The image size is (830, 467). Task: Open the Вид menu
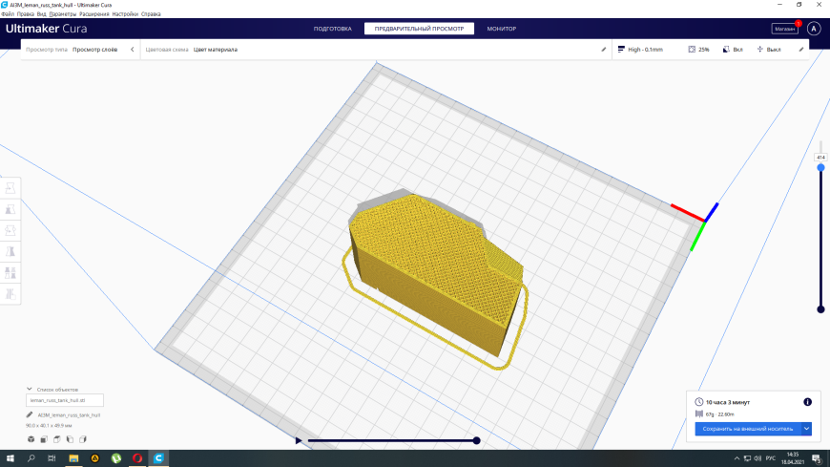coord(41,13)
